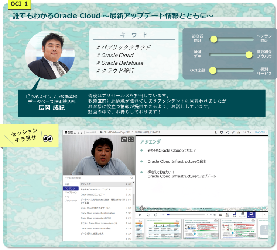This screenshot has width=277, height=250.
Task: Open the playback speed 1x selector
Action: [227, 215]
